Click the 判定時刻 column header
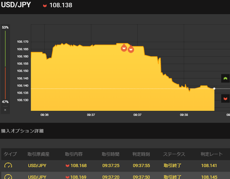This screenshot has width=230, height=179. click(141, 154)
